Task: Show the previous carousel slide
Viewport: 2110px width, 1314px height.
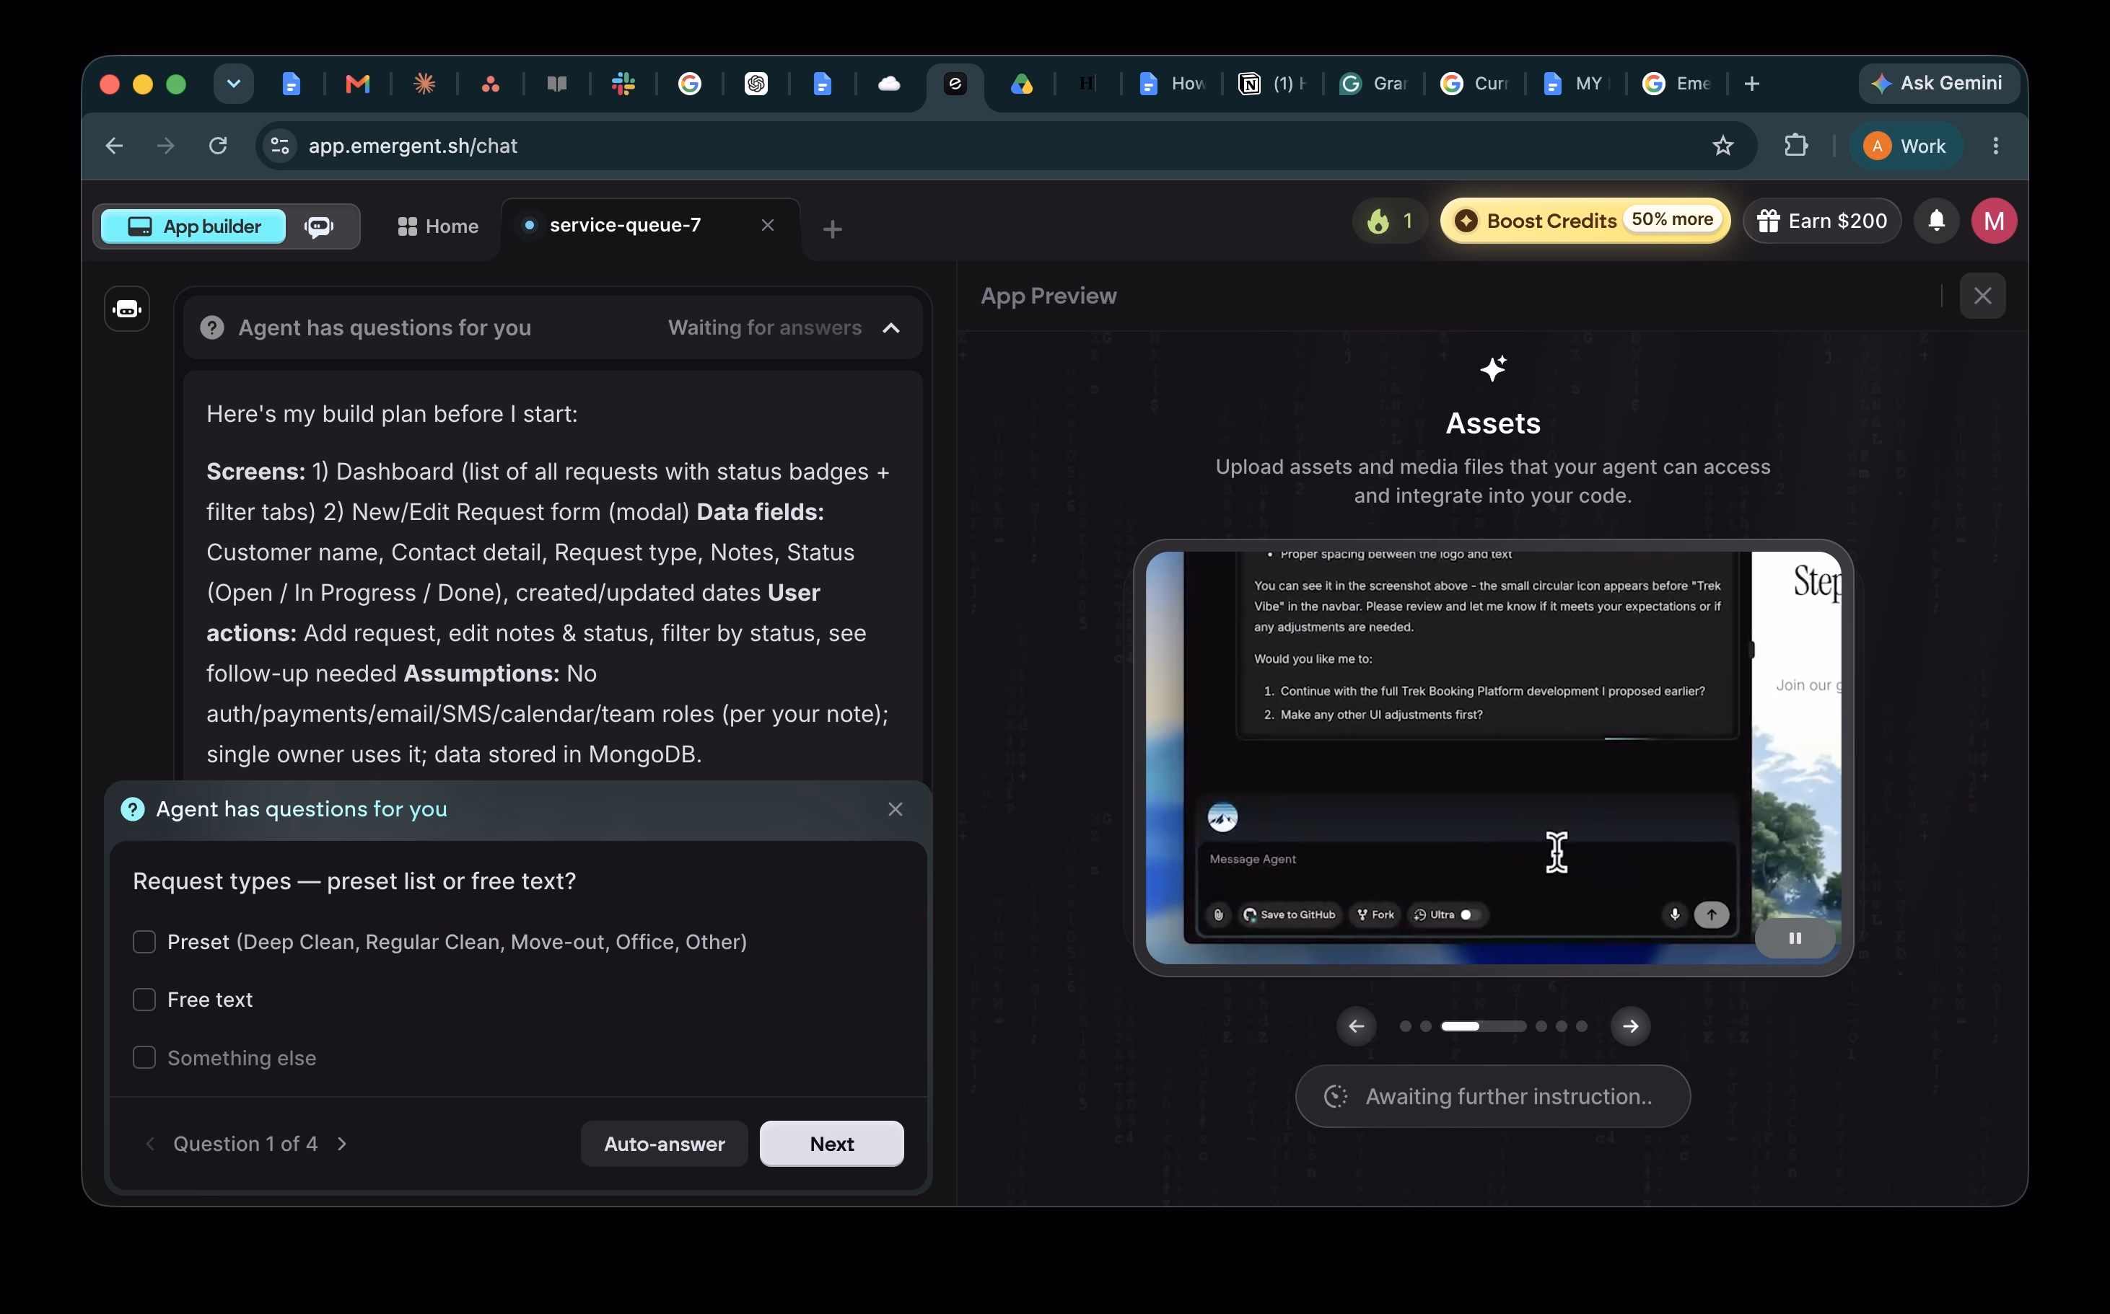Action: click(1356, 1026)
